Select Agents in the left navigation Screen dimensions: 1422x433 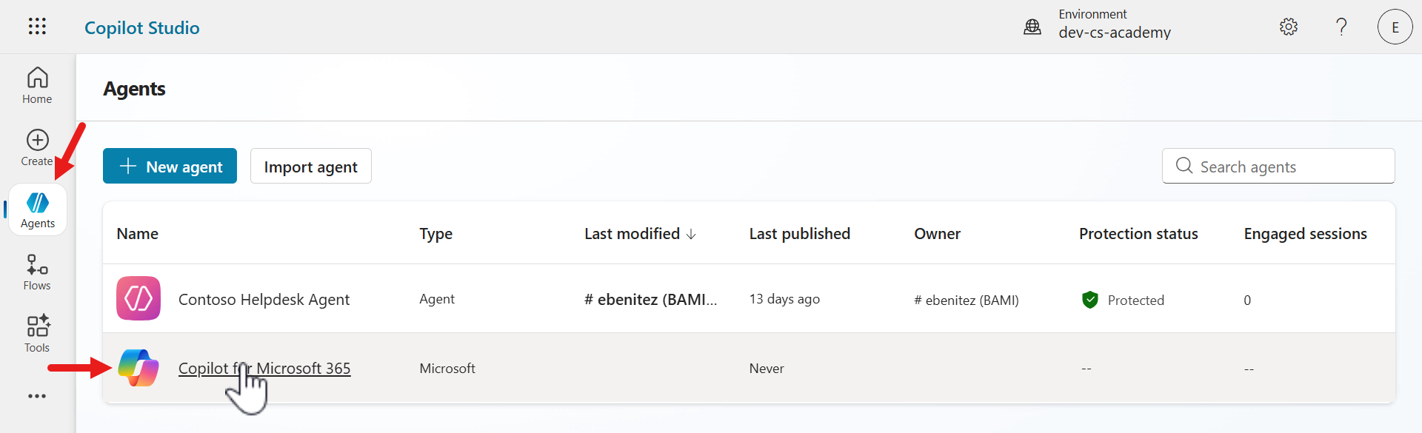[x=38, y=210]
